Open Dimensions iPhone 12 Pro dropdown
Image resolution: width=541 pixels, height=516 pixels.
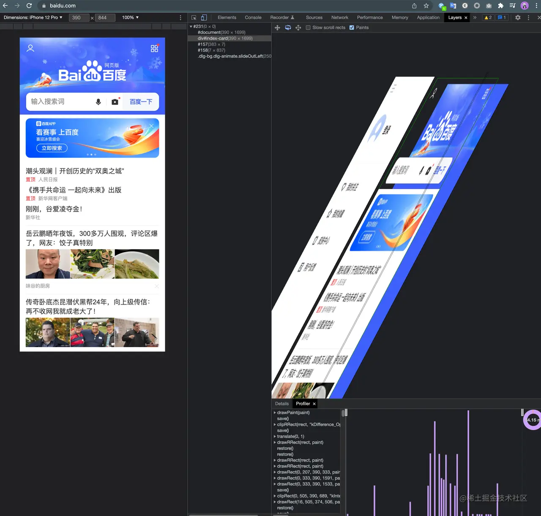33,17
